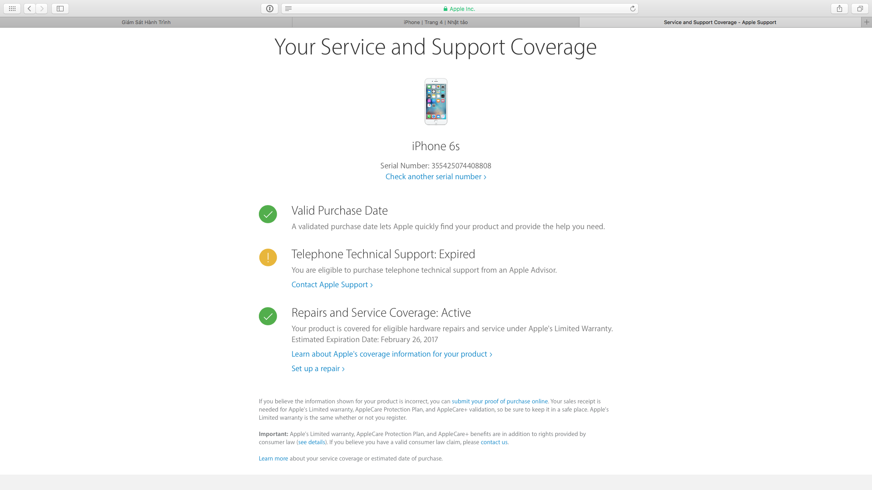This screenshot has width=872, height=490.
Task: Open the 1Password extension icon
Action: click(x=270, y=9)
